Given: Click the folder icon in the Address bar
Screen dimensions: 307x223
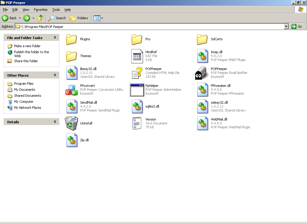Looking at the screenshot, I should click(x=18, y=26).
